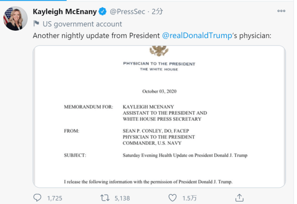Click the tweet text about nightly update
The width and height of the screenshot is (297, 204).
point(97,36)
